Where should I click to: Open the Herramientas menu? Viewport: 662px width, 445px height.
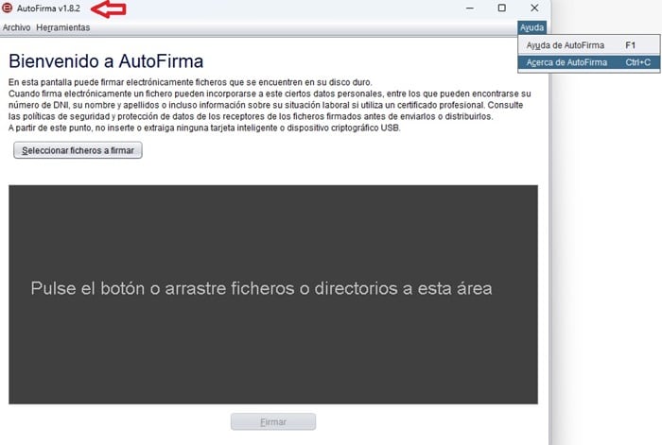[x=63, y=27]
